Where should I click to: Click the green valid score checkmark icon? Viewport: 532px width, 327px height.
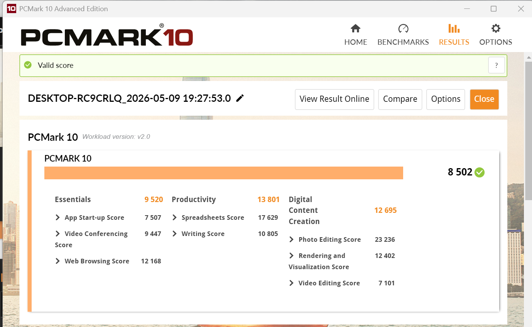(28, 65)
